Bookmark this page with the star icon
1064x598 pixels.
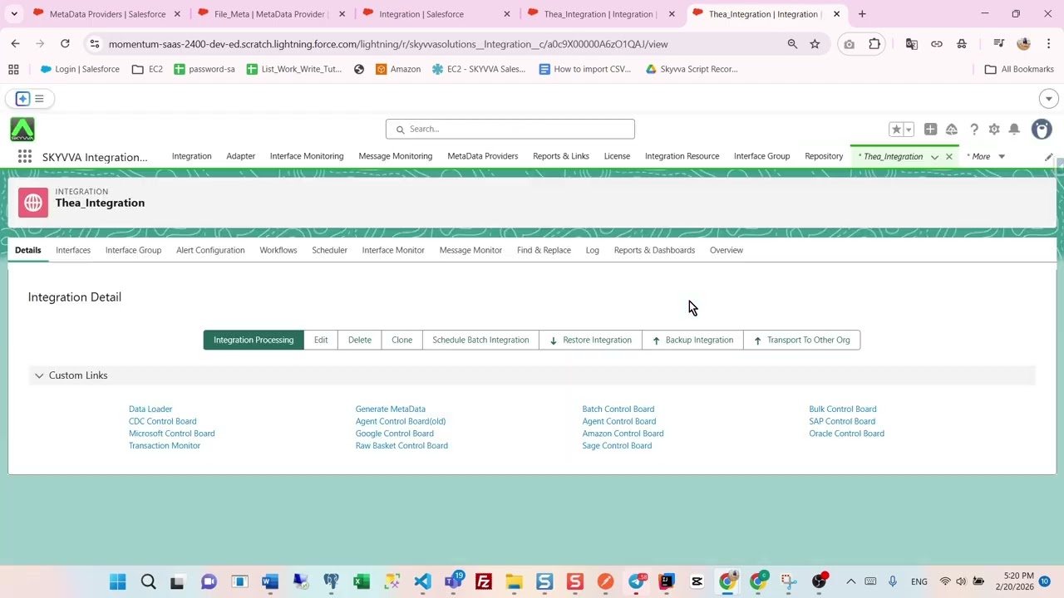coord(815,44)
